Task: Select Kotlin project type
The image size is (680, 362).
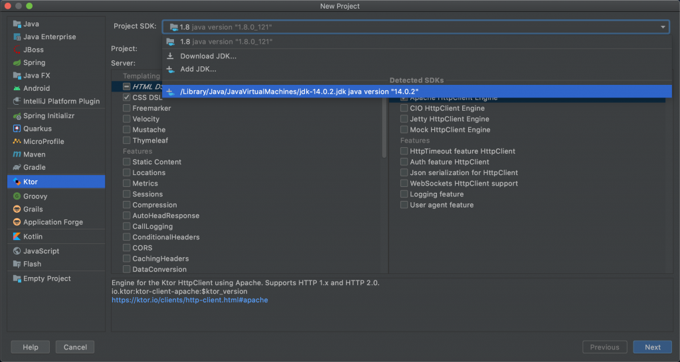Action: click(56, 237)
